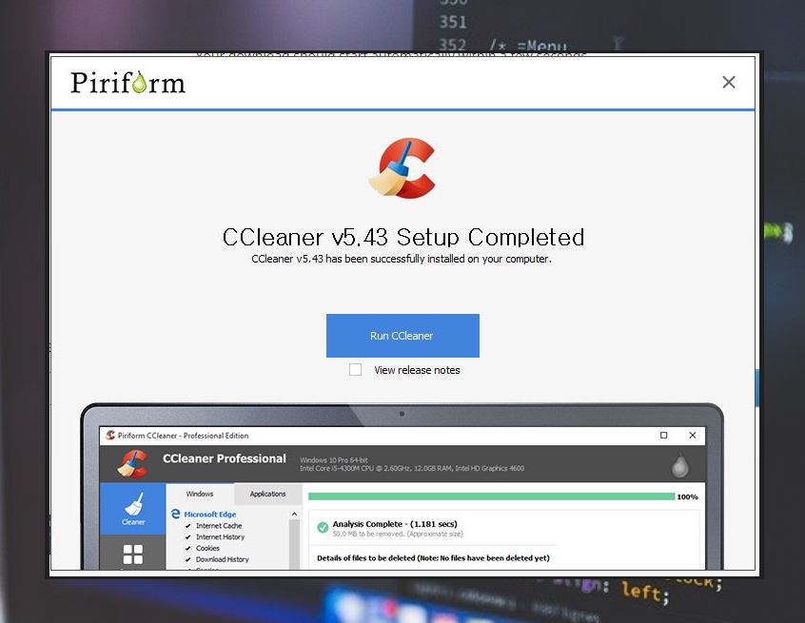Click the green Analysis Complete check icon

point(323,527)
